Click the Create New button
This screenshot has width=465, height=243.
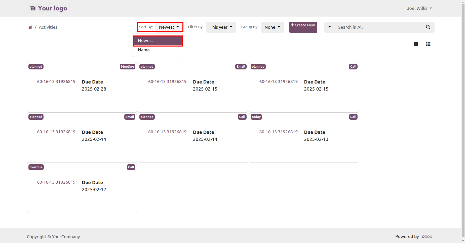point(303,27)
